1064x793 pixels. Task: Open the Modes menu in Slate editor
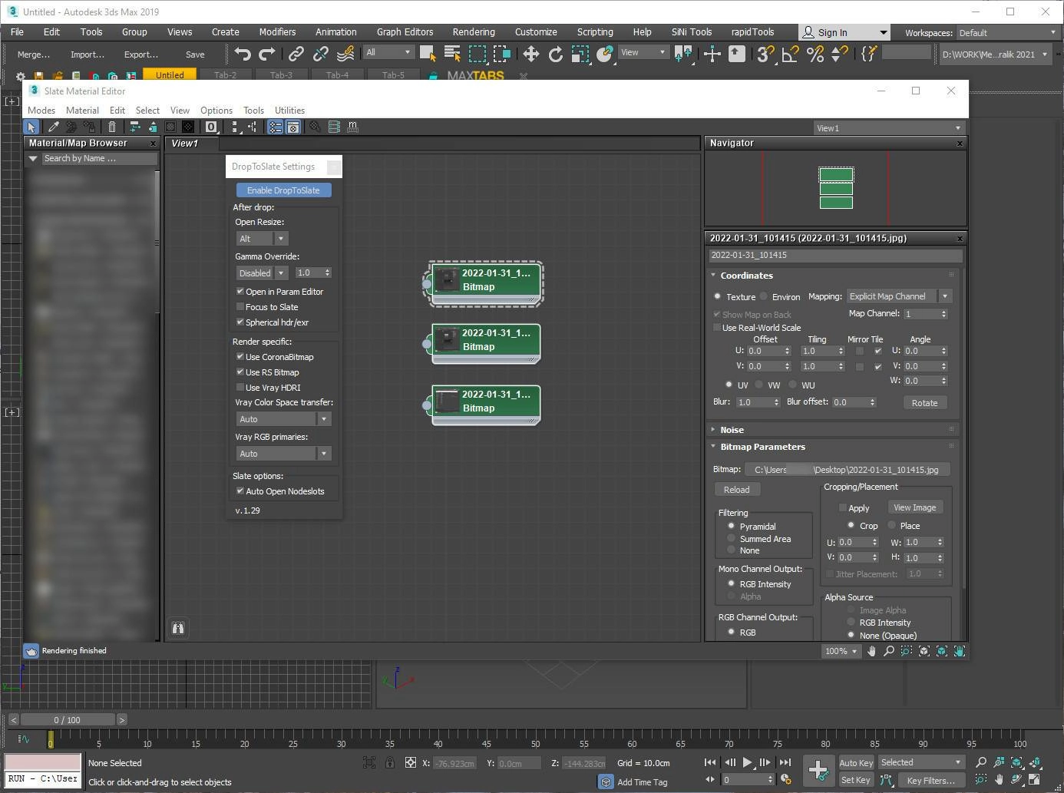click(41, 110)
